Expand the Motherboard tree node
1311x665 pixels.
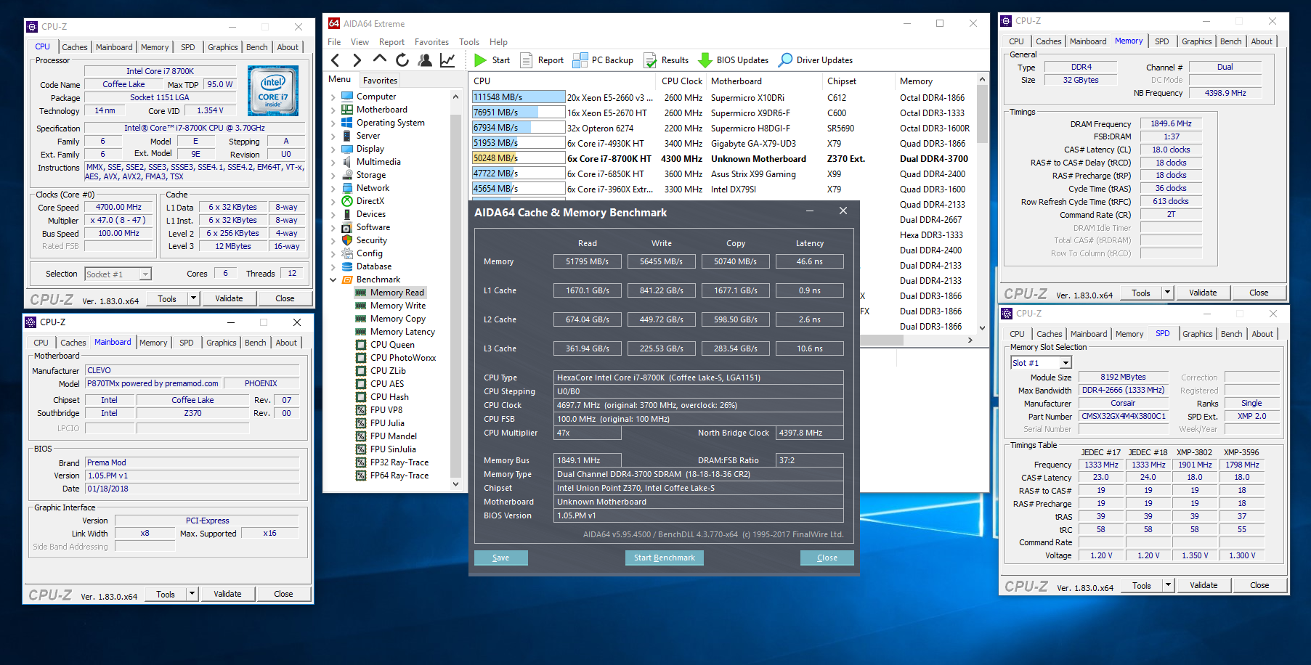(333, 110)
